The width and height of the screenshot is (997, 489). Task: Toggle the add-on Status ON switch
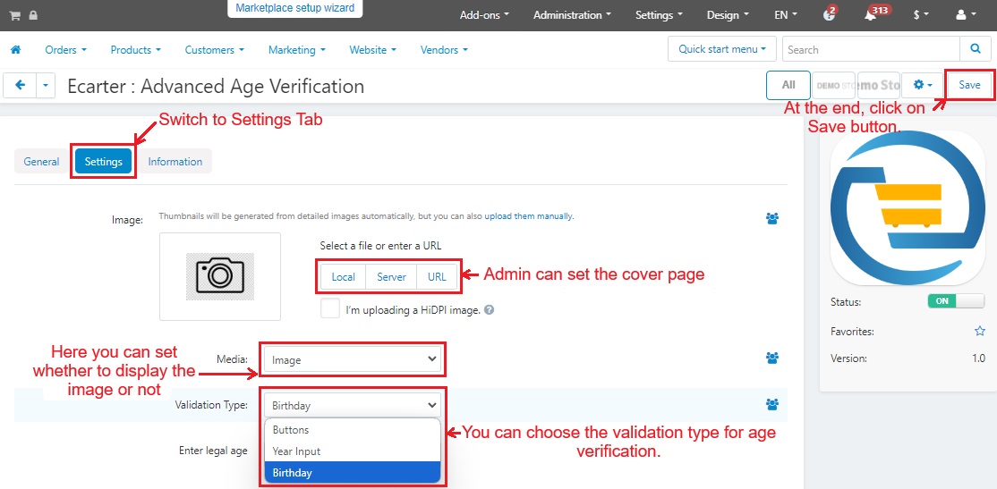coord(955,301)
